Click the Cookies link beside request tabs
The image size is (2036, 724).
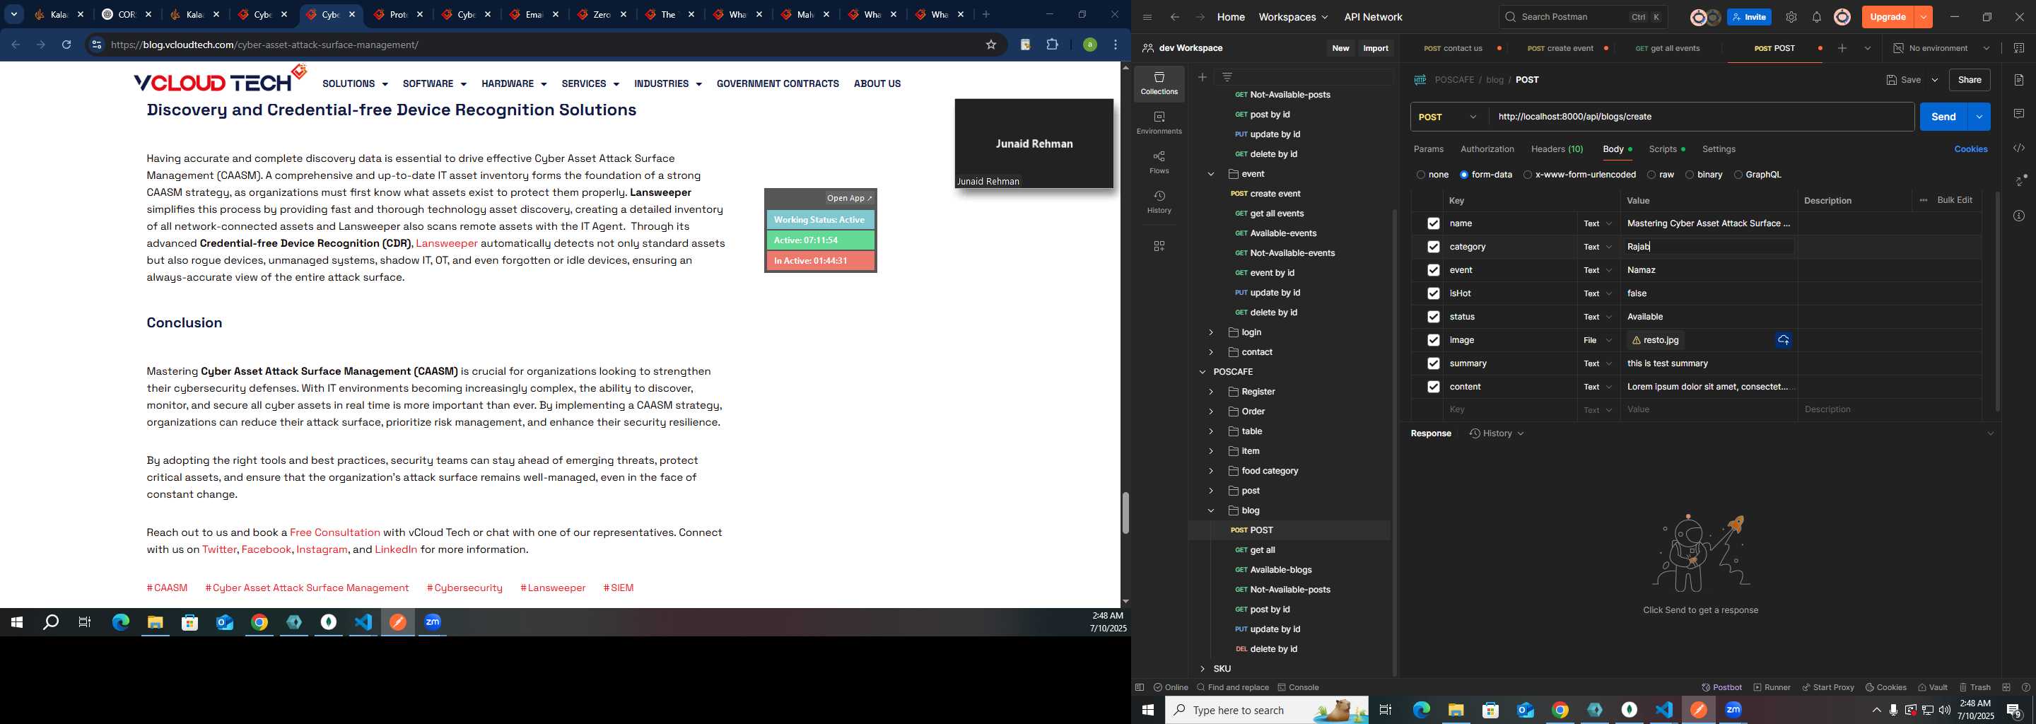coord(1970,149)
